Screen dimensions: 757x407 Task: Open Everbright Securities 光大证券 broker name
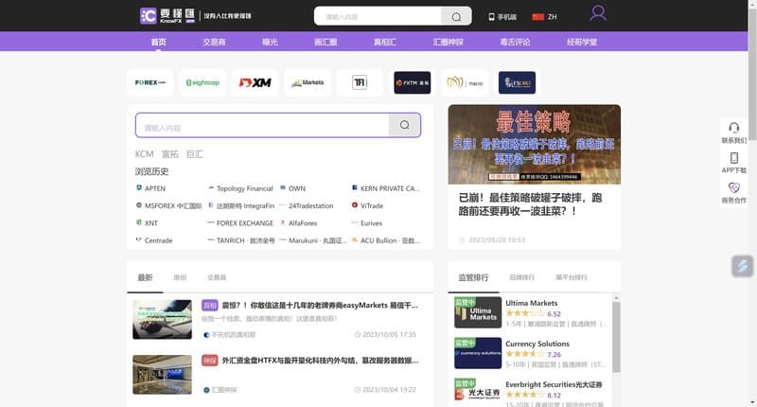pyautogui.click(x=554, y=384)
